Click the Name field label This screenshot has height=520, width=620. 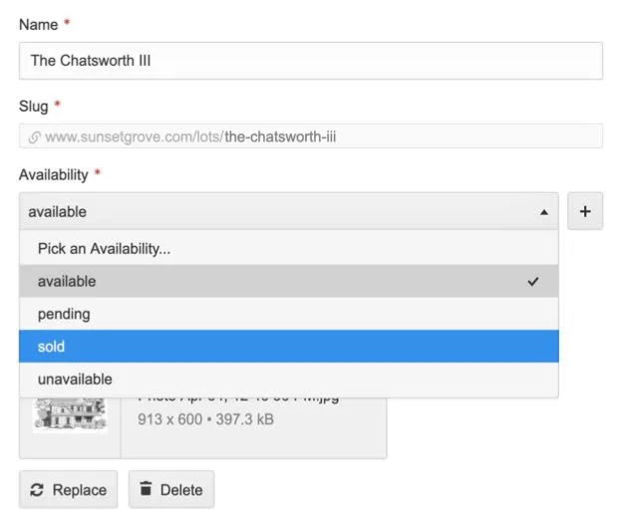click(x=39, y=23)
